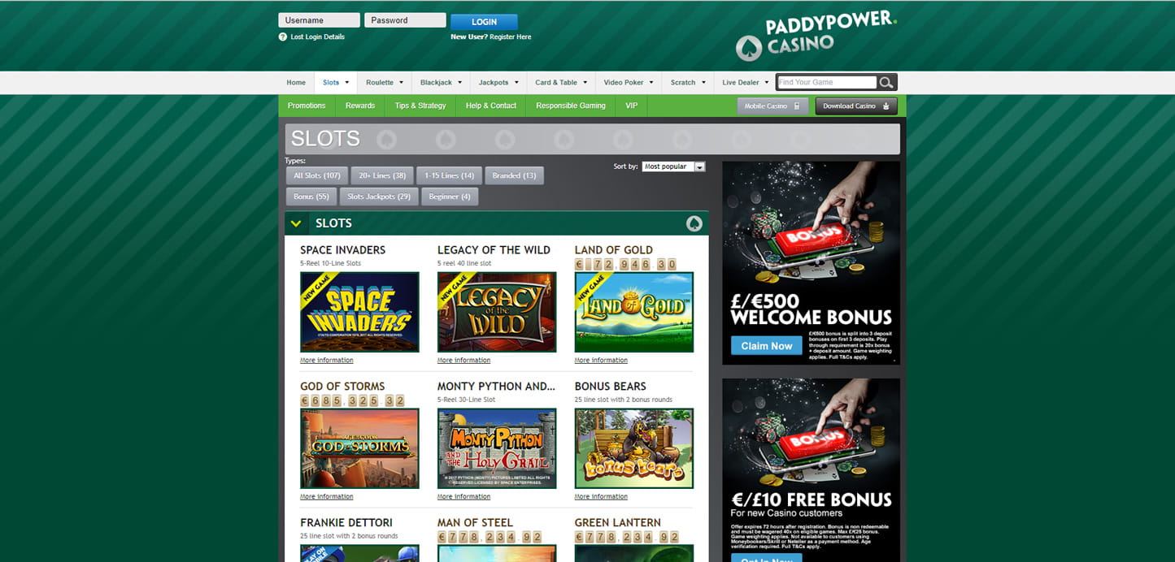Open Help & Contact page
This screenshot has height=562, width=1175.
click(491, 106)
